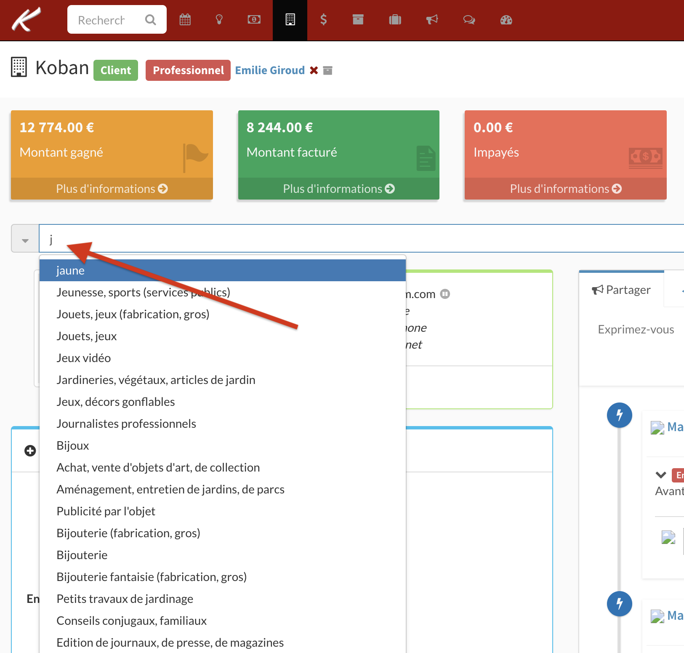
Task: Click the pause icon beside email
Action: coord(445,294)
